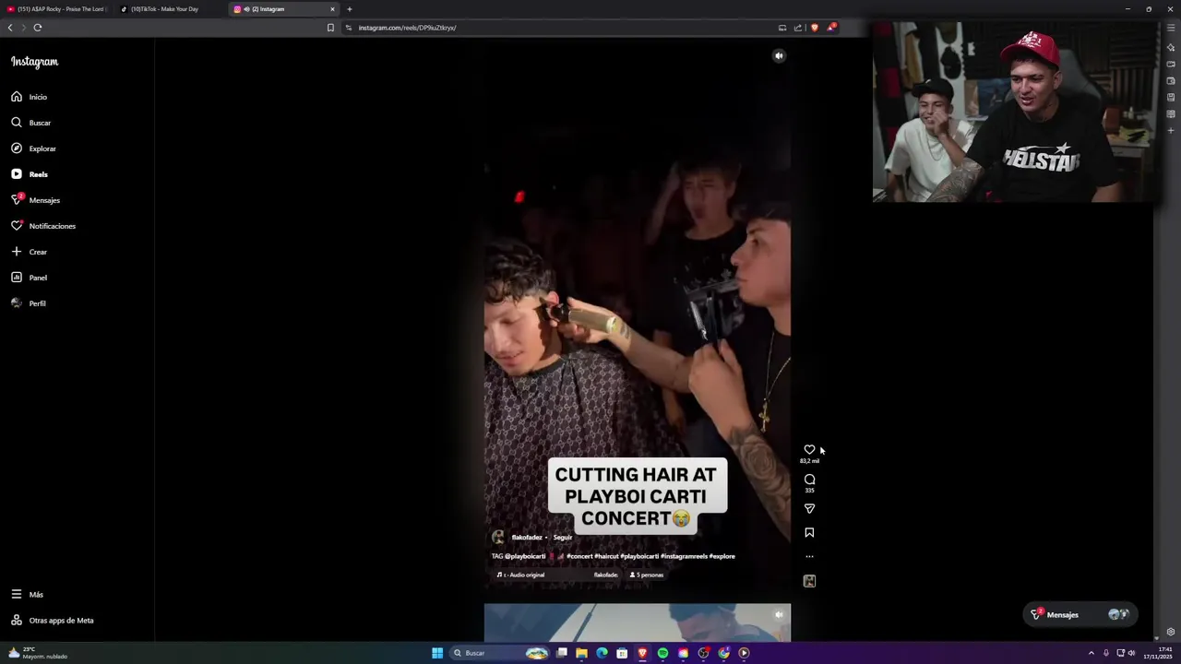
Task: Open Notificaciones in sidebar
Action: click(43, 226)
